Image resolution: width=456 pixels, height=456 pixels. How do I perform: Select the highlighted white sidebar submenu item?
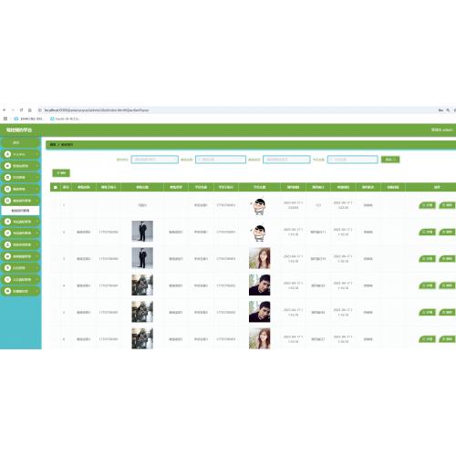point(20,211)
